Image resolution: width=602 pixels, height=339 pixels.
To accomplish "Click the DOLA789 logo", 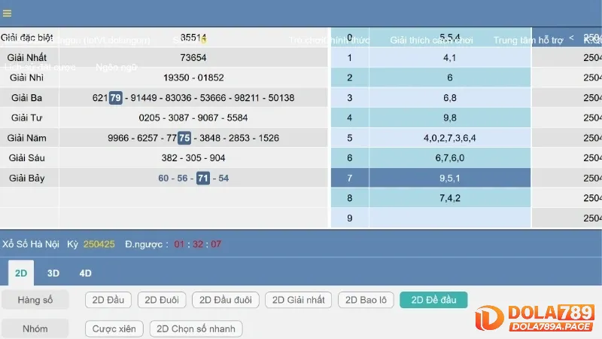I will click(x=540, y=316).
